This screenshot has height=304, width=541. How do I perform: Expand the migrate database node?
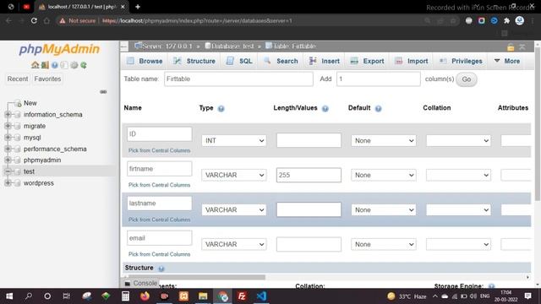[x=8, y=126]
